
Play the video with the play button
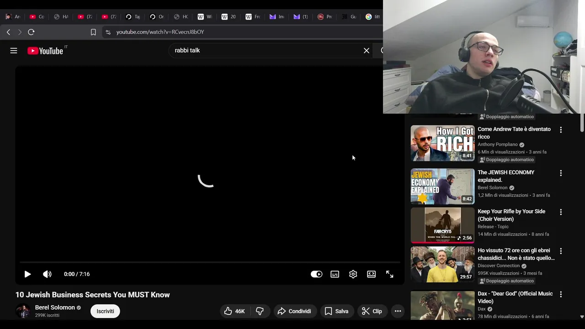[27, 274]
